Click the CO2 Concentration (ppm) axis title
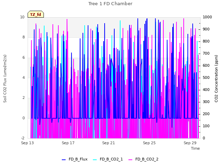This screenshot has height=166, width=221. [216, 79]
